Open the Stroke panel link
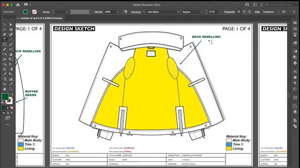300x168 pixels. (x=46, y=12)
